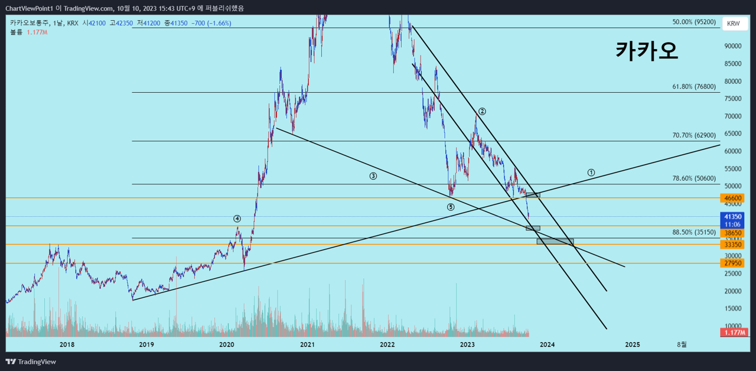Image resolution: width=756 pixels, height=371 pixels.
Task: Click the red 1.177M volume axis label
Action: (x=733, y=333)
